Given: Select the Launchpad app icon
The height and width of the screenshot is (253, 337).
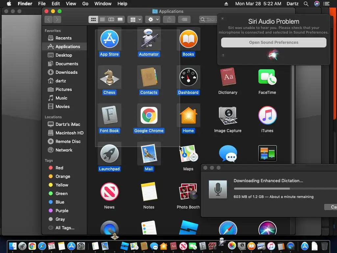Looking at the screenshot, I should (x=109, y=154).
